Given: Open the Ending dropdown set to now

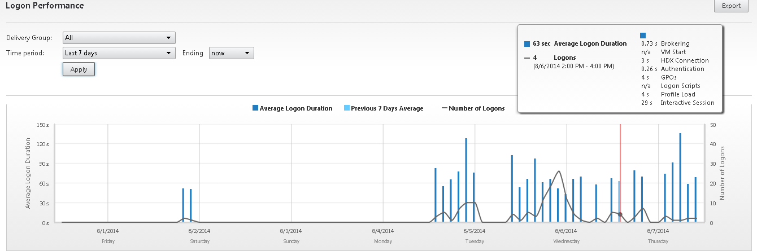Looking at the screenshot, I should (231, 53).
